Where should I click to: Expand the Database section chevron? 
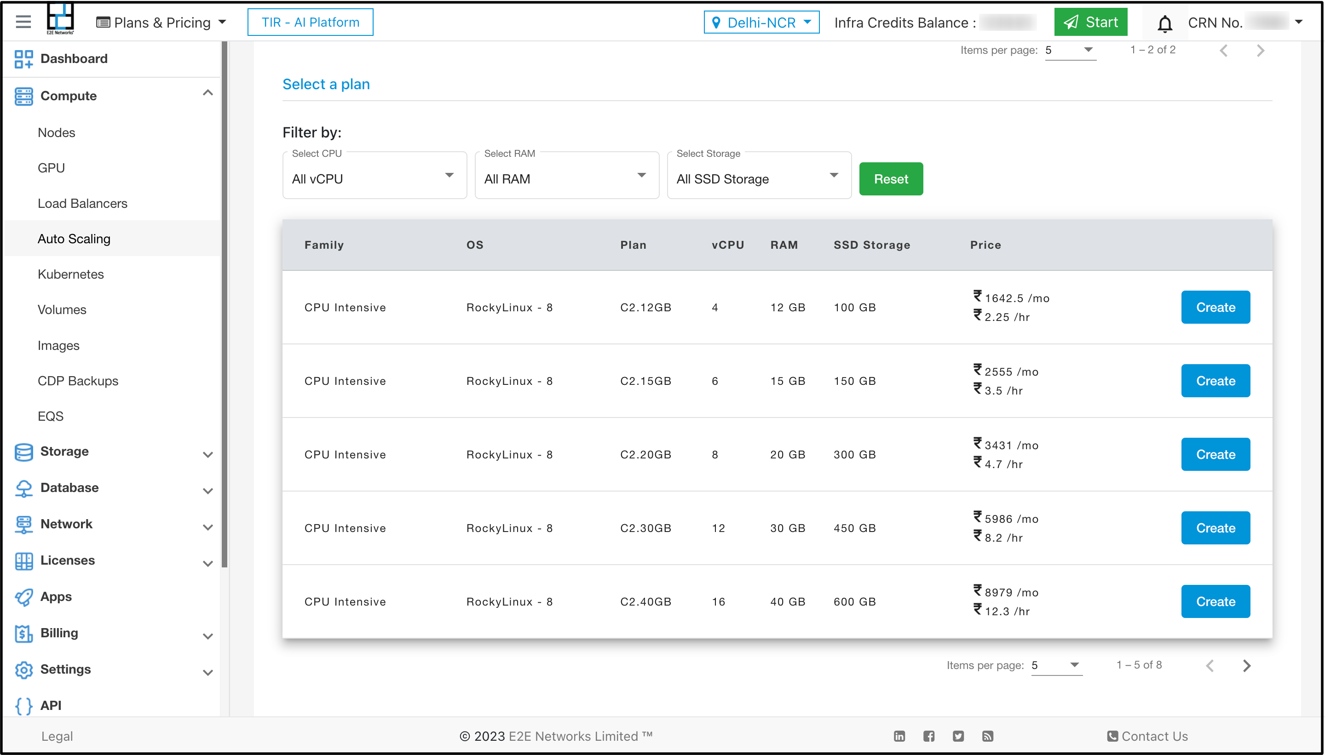click(207, 491)
